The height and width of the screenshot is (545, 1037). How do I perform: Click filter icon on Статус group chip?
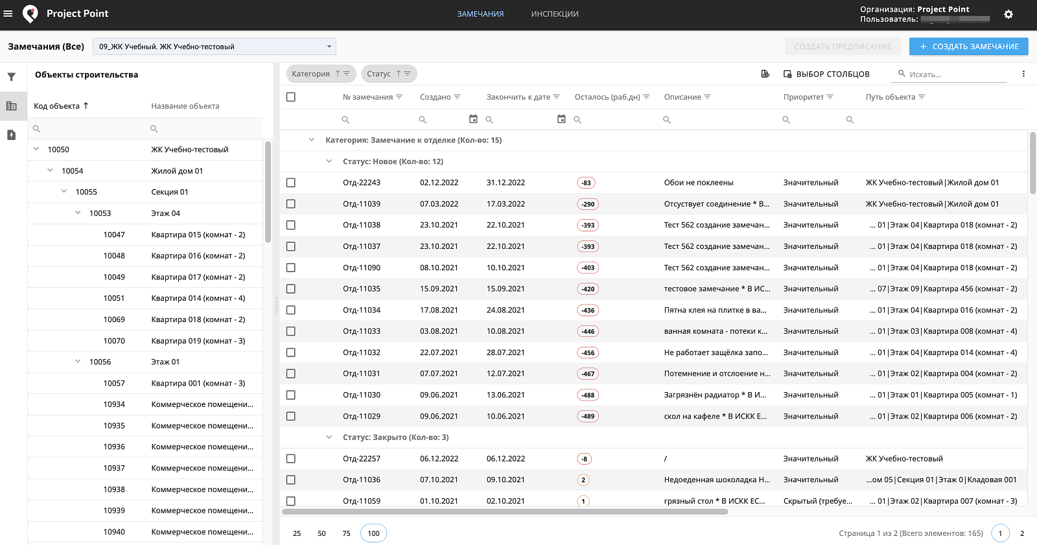point(408,74)
